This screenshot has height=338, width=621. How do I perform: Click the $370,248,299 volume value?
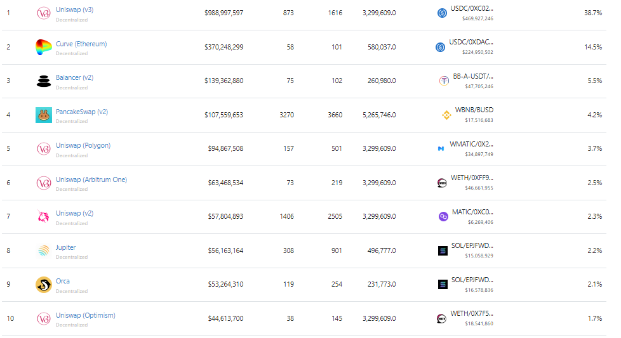pyautogui.click(x=224, y=47)
